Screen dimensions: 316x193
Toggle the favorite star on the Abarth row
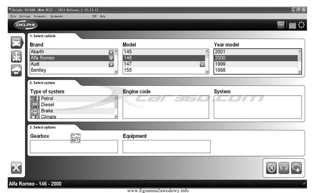[111, 52]
